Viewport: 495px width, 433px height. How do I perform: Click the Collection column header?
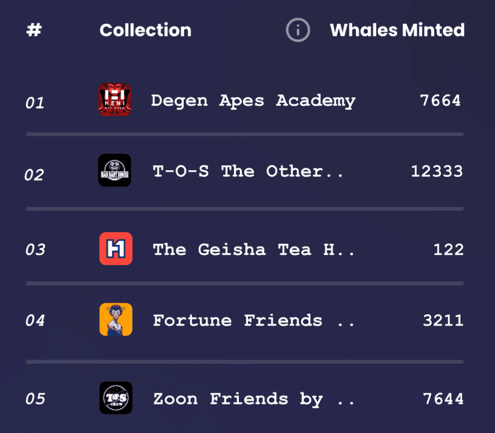145,31
